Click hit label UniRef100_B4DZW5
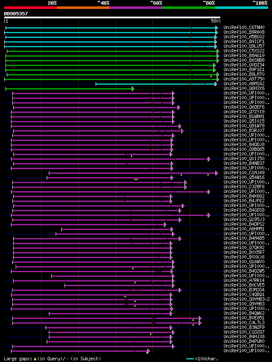 pos(244,271)
